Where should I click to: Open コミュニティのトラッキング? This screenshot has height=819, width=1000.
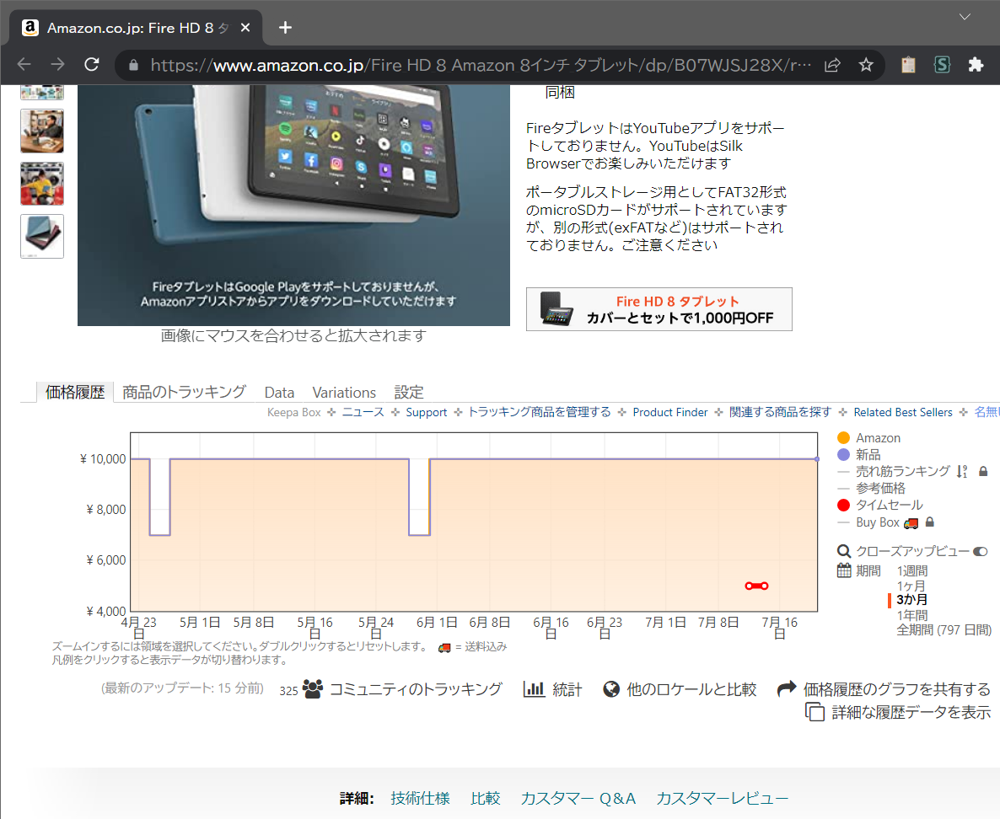[x=415, y=689]
